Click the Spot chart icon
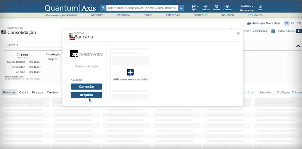Image resolution: width=302 pixels, height=149 pixels. [194, 7]
